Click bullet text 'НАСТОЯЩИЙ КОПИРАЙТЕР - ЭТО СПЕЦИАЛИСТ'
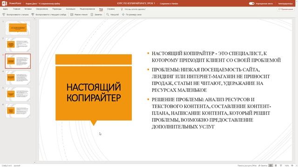Screen dimensions: 298x167 tap(216, 57)
